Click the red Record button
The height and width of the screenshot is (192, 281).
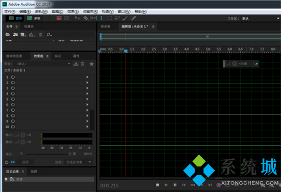219,185
